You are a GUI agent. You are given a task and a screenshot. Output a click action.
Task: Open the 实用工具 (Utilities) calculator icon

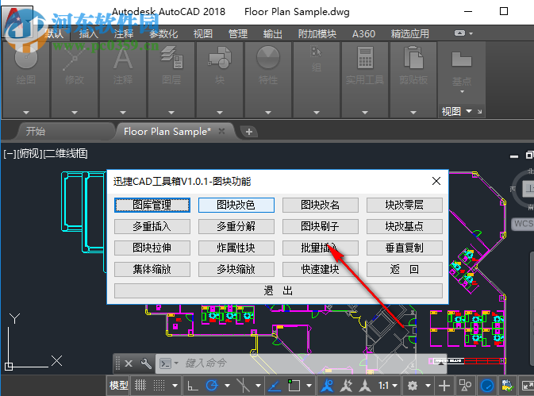pos(365,58)
